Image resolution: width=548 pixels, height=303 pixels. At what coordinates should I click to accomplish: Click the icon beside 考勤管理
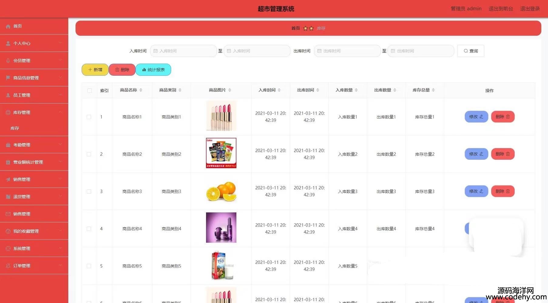click(x=8, y=145)
